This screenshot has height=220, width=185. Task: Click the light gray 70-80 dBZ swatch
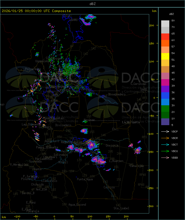click(x=165, y=24)
